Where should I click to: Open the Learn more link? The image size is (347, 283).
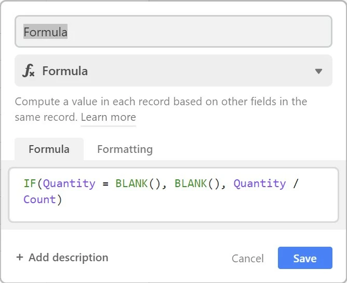click(108, 117)
